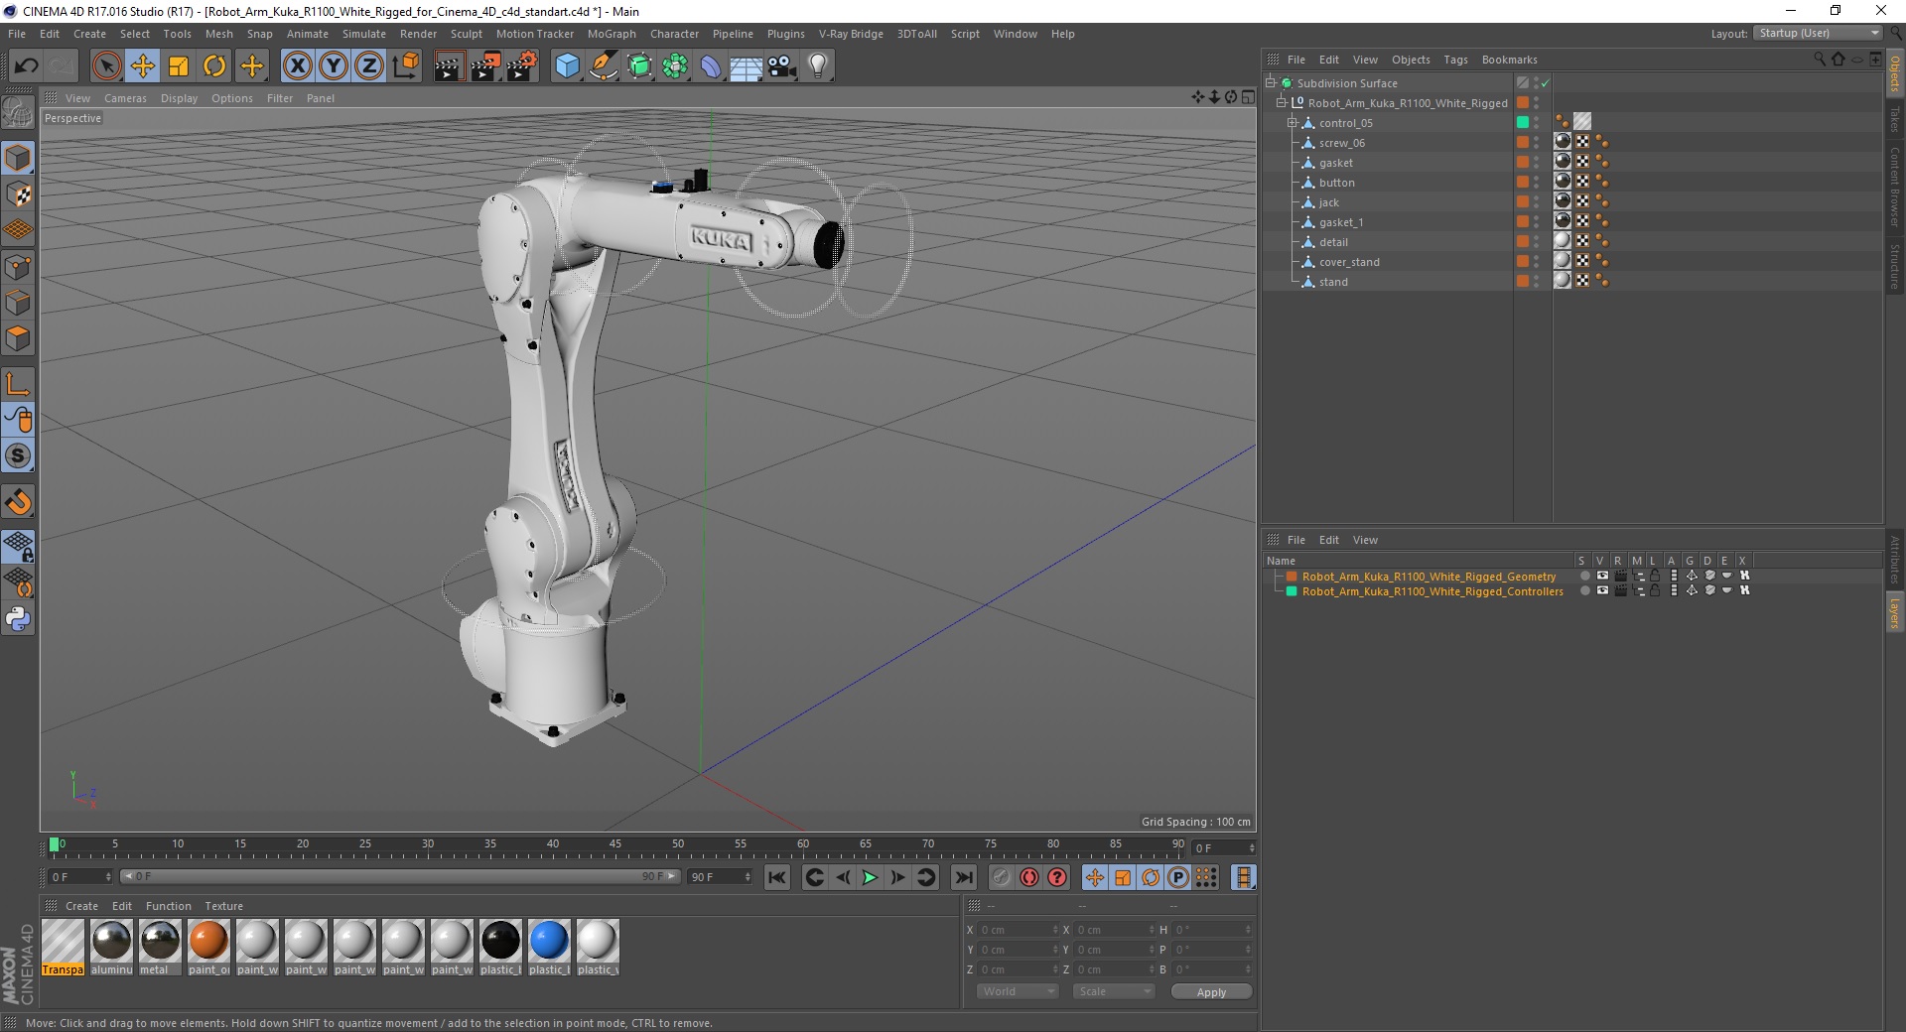Select the Axis L-shaped tool in sidebar

pyautogui.click(x=18, y=384)
